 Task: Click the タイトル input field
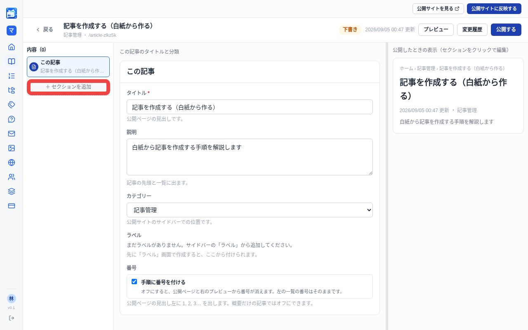[x=250, y=107]
